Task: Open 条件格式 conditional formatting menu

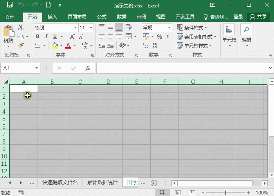Action: pos(192,28)
